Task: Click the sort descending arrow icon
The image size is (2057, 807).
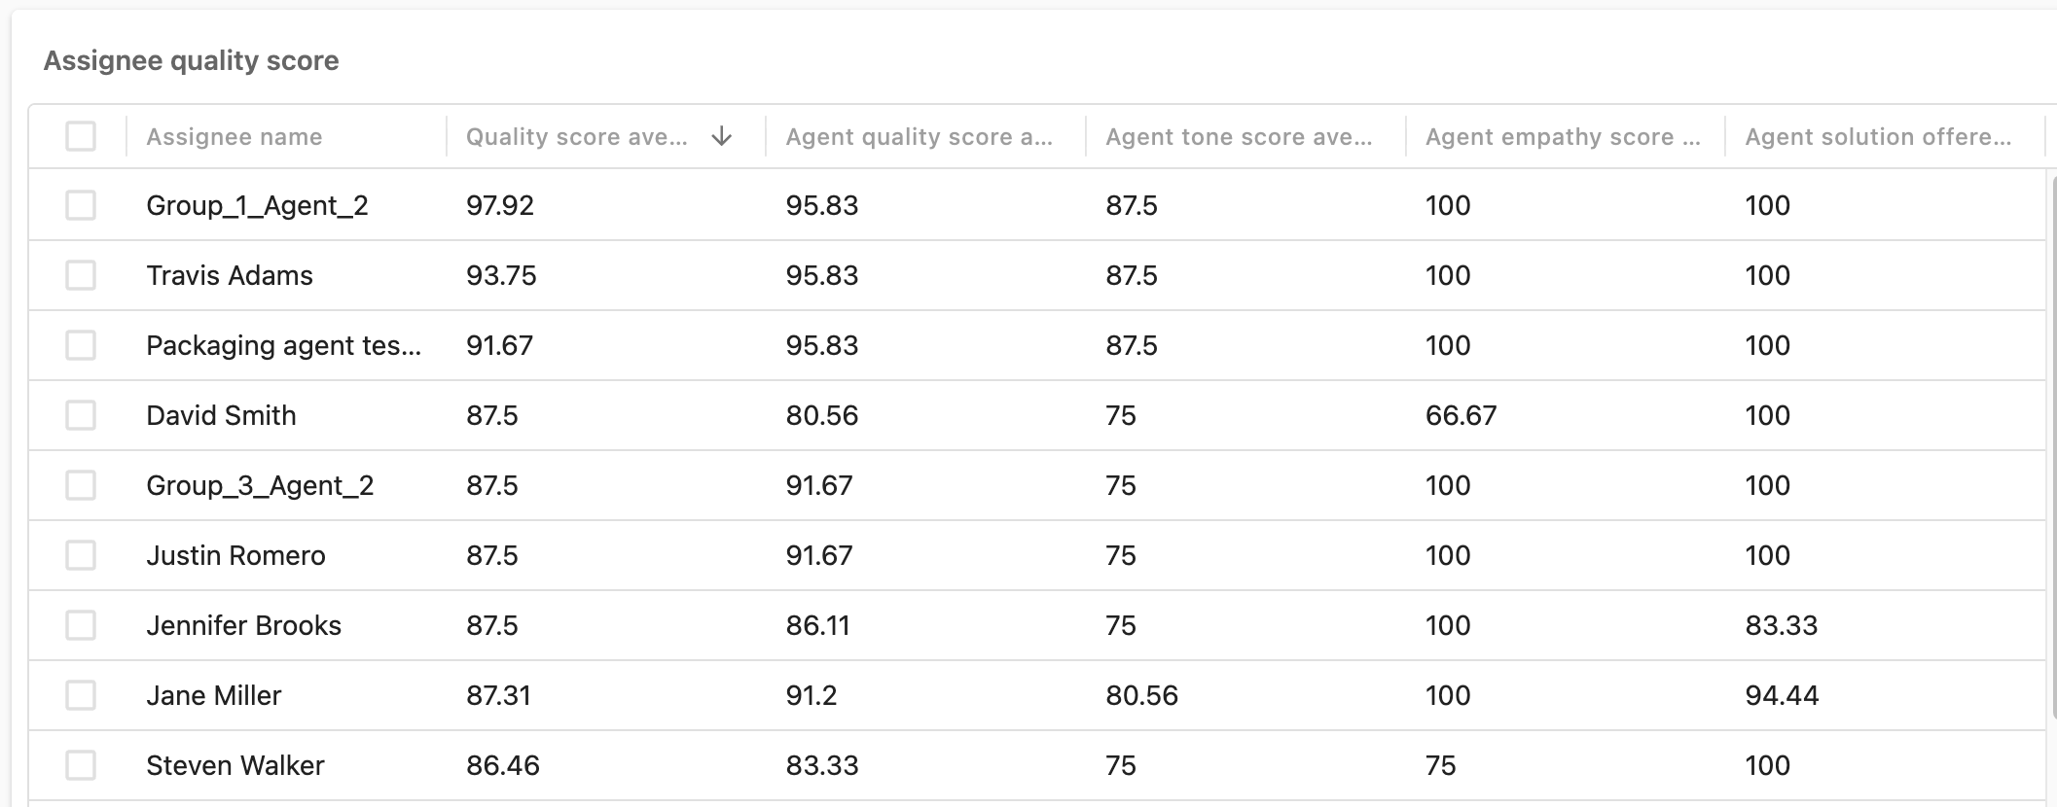Action: click(721, 136)
